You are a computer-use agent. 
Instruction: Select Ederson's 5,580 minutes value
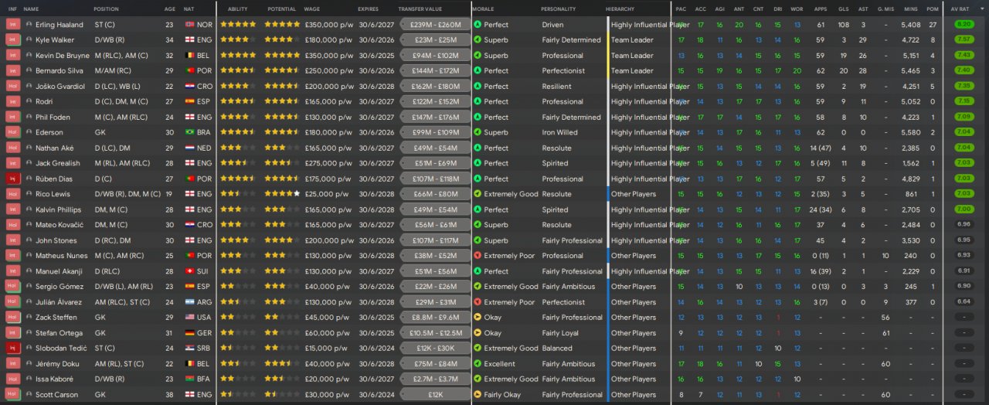point(910,132)
